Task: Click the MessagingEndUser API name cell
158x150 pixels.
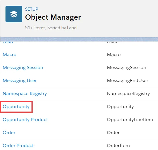Action: [x=128, y=81]
